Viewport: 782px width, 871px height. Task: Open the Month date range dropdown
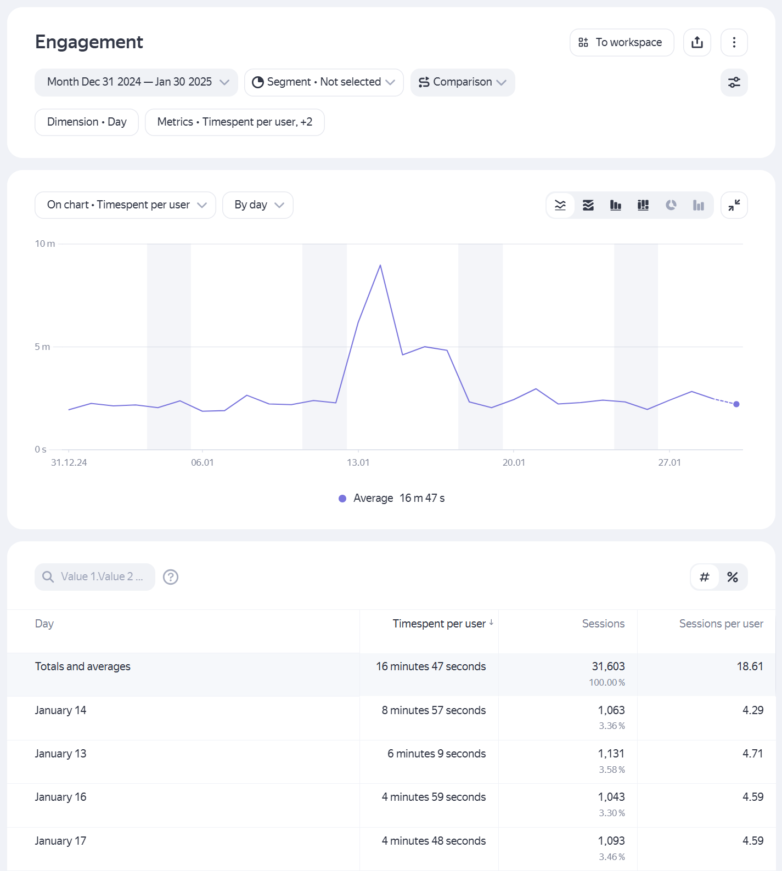tap(136, 82)
